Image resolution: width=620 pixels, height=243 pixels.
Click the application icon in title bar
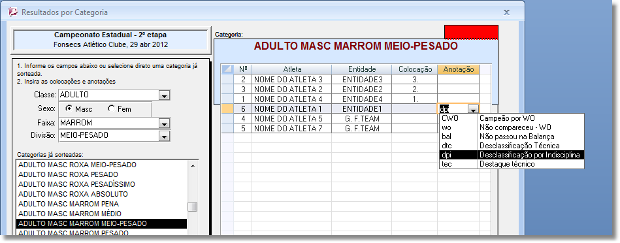pos(14,12)
